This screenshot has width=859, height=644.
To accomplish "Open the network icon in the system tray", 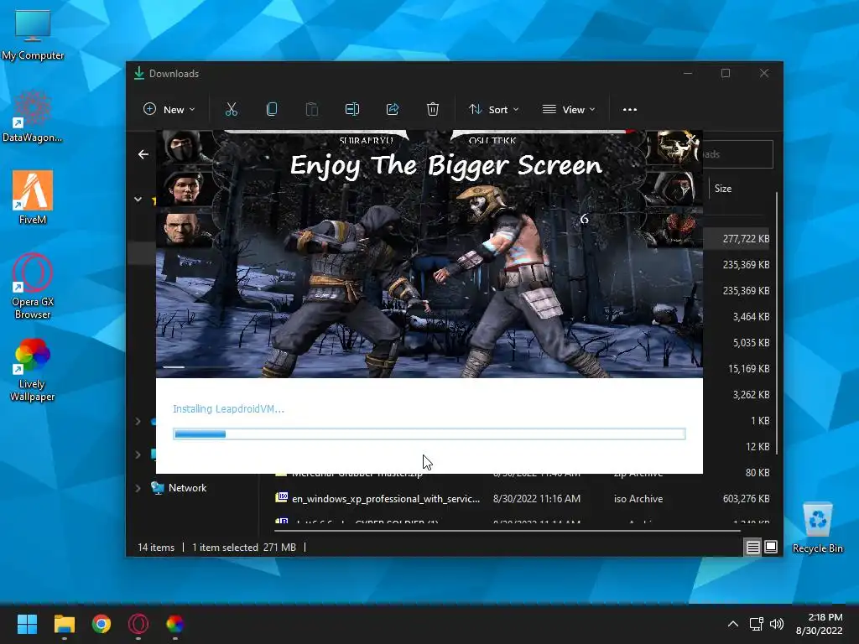I will click(757, 624).
